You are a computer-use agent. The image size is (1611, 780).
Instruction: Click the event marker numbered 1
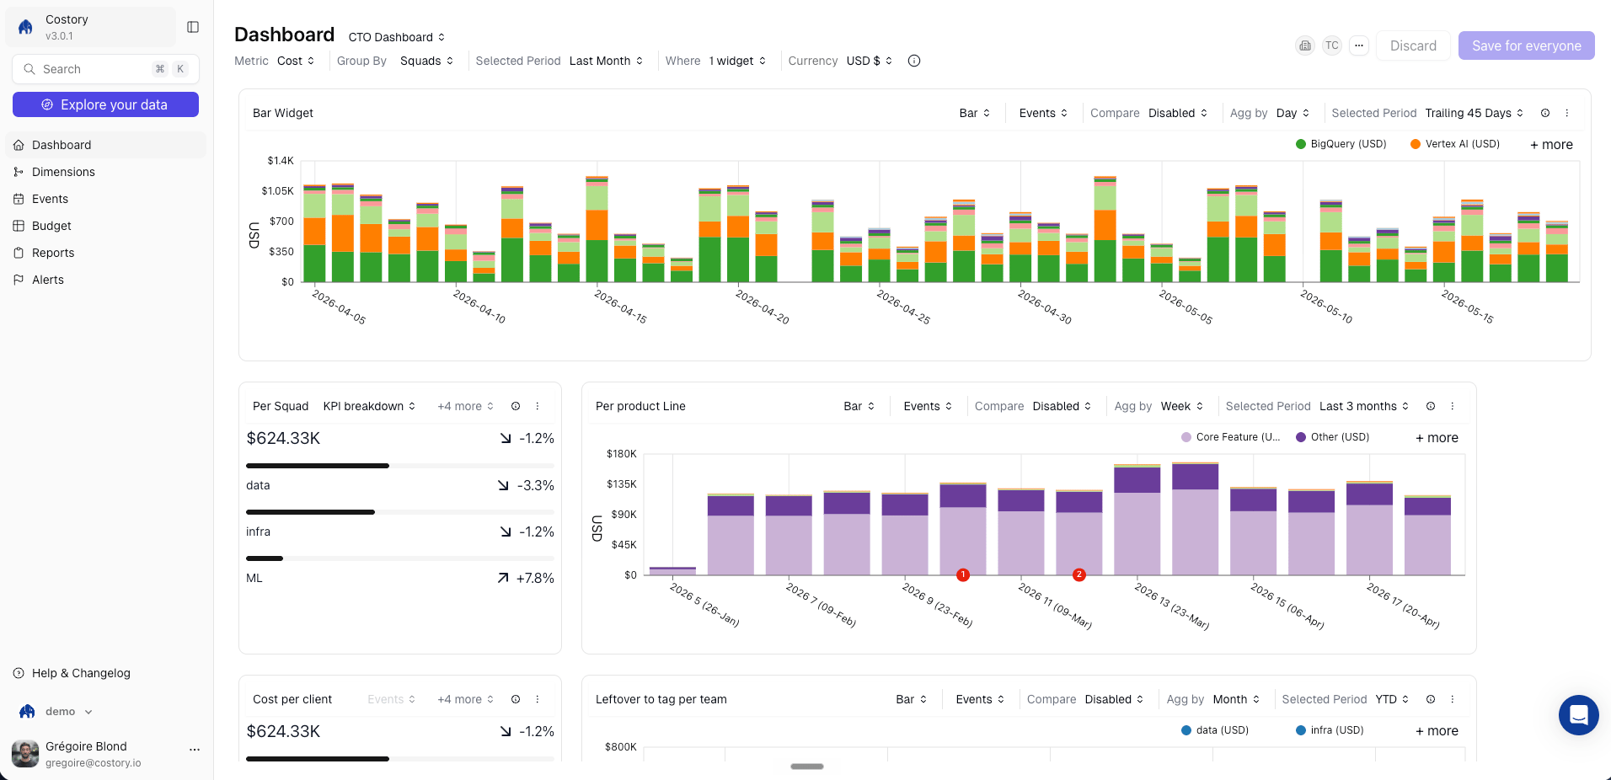point(963,574)
